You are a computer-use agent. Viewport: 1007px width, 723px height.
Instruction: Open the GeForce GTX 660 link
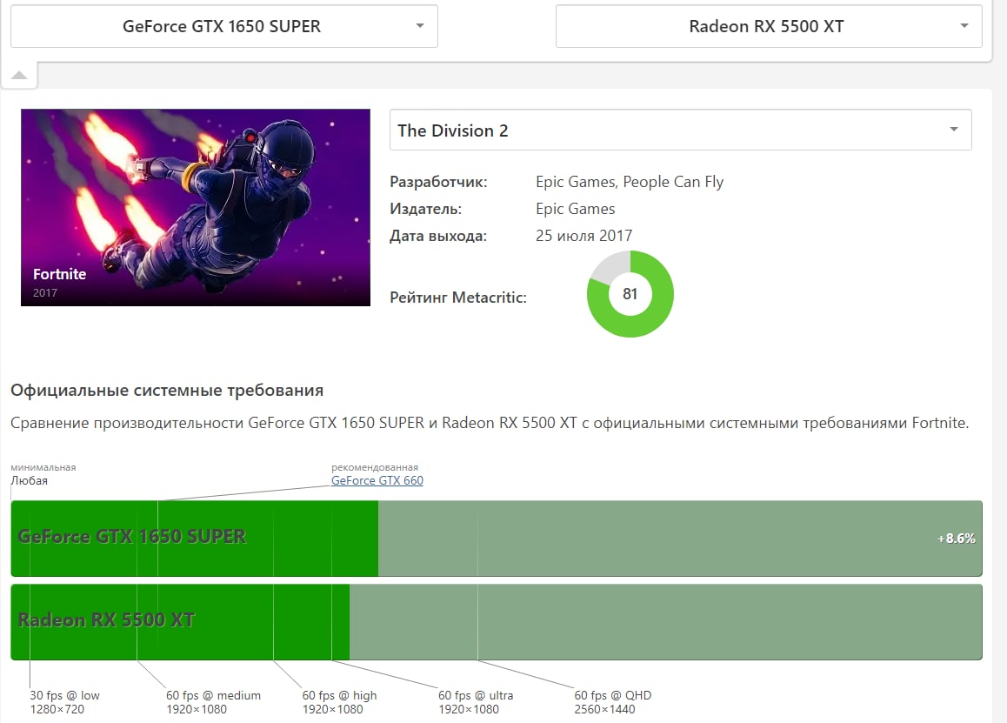tap(377, 481)
